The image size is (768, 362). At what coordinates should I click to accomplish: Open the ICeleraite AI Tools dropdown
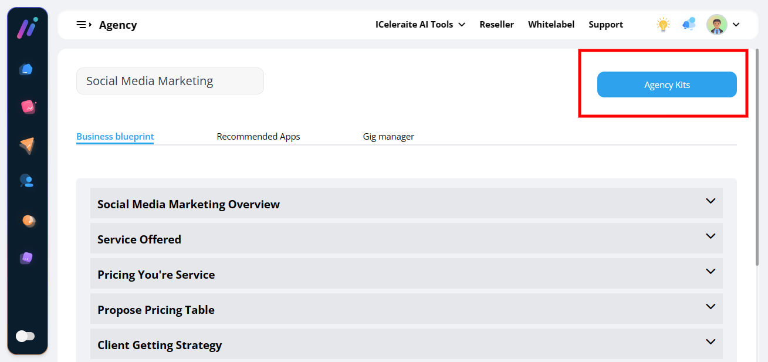[x=420, y=25]
